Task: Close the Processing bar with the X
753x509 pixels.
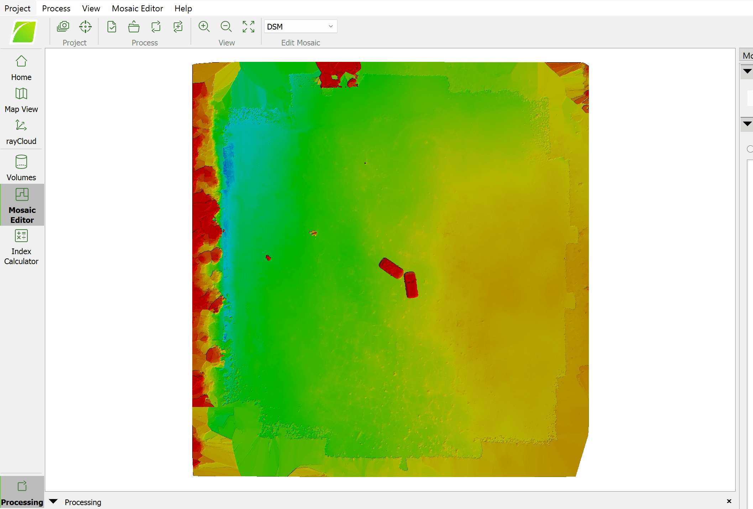Action: (729, 501)
